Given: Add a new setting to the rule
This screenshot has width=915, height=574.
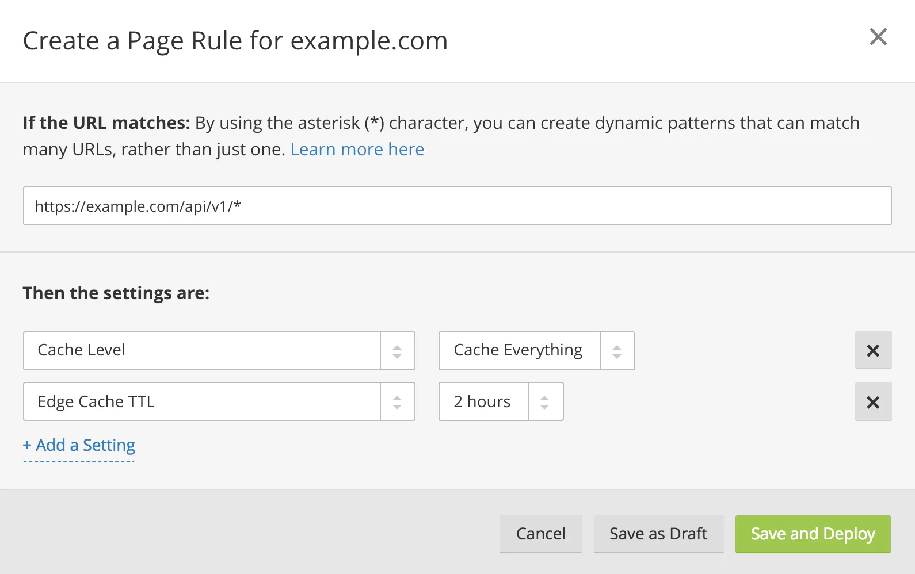Looking at the screenshot, I should point(79,445).
